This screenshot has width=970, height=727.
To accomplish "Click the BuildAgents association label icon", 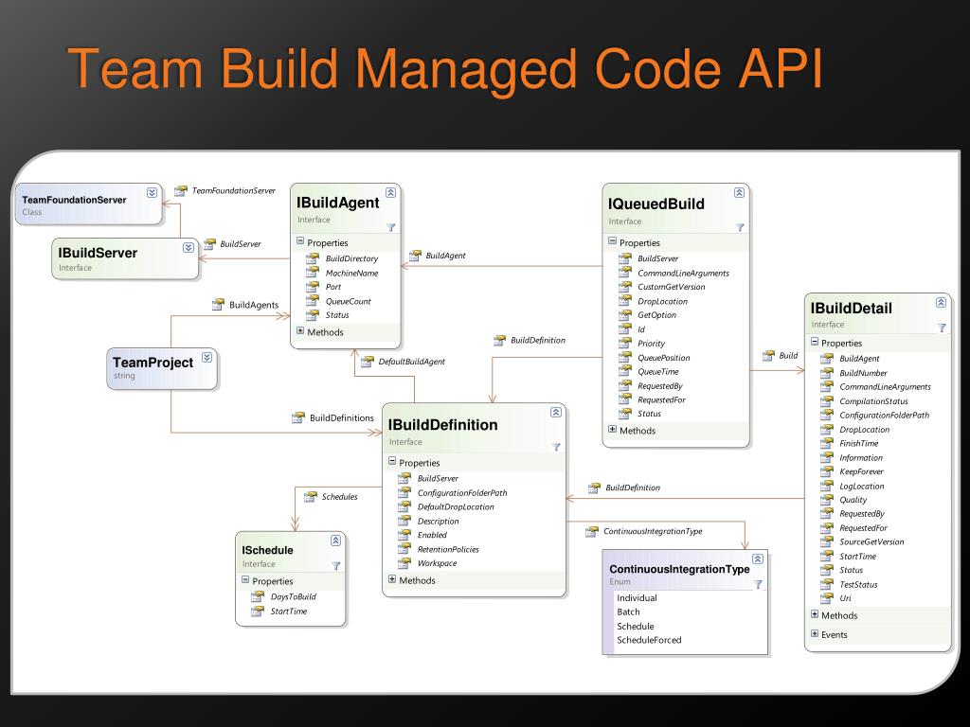I will click(218, 304).
